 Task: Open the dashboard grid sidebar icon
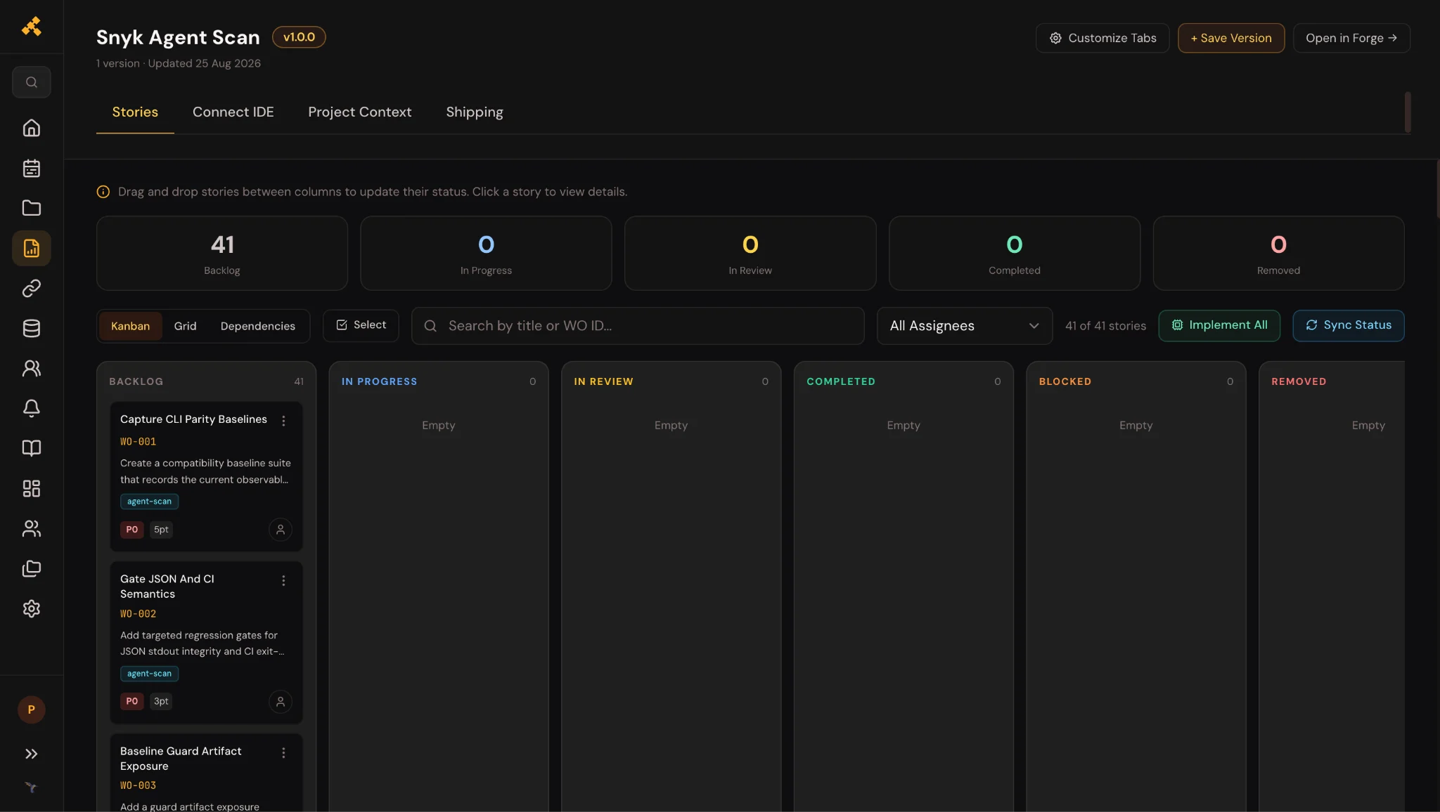pos(32,488)
